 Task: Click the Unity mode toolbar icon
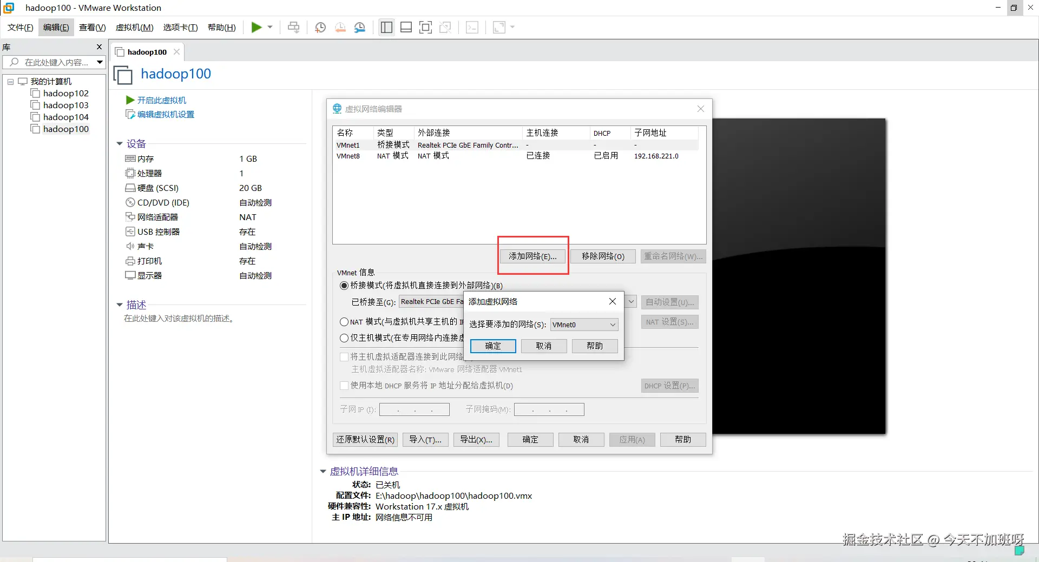tap(445, 27)
